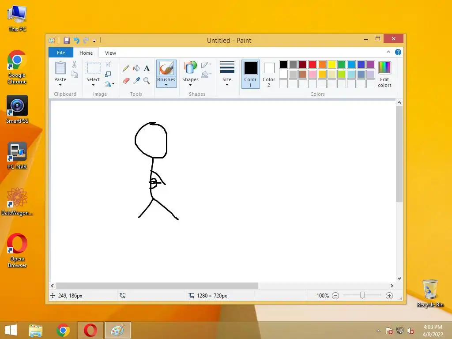Click the Edit colors rainbow icon

point(384,68)
